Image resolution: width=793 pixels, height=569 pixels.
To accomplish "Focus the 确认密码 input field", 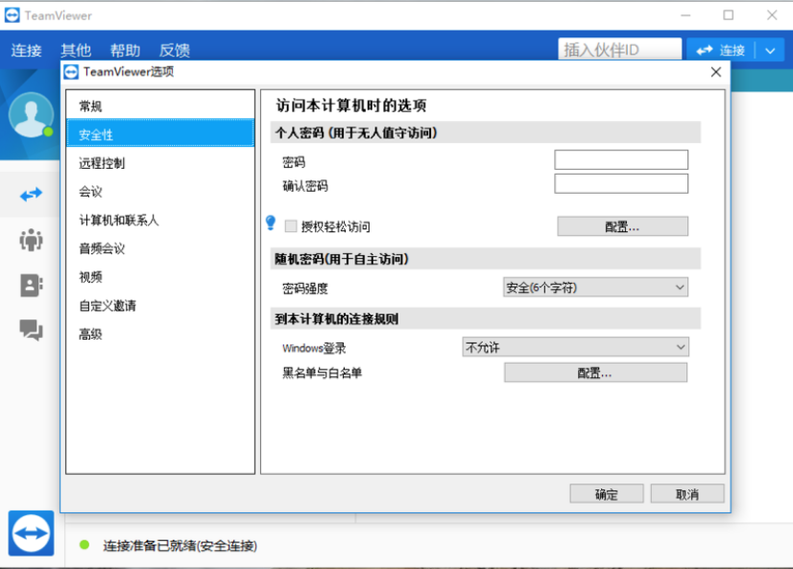I will coord(621,184).
